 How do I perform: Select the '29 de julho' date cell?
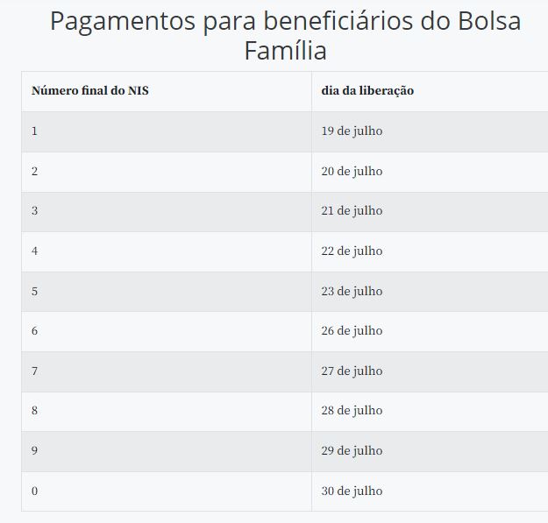pyautogui.click(x=430, y=451)
